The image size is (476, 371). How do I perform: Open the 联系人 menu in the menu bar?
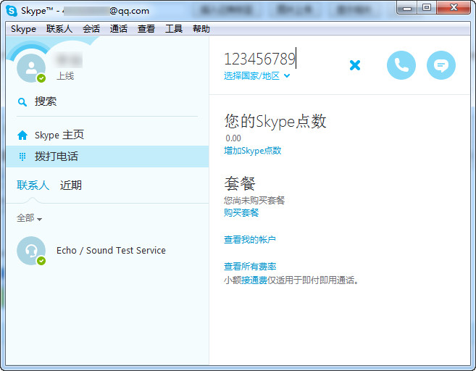click(x=59, y=29)
